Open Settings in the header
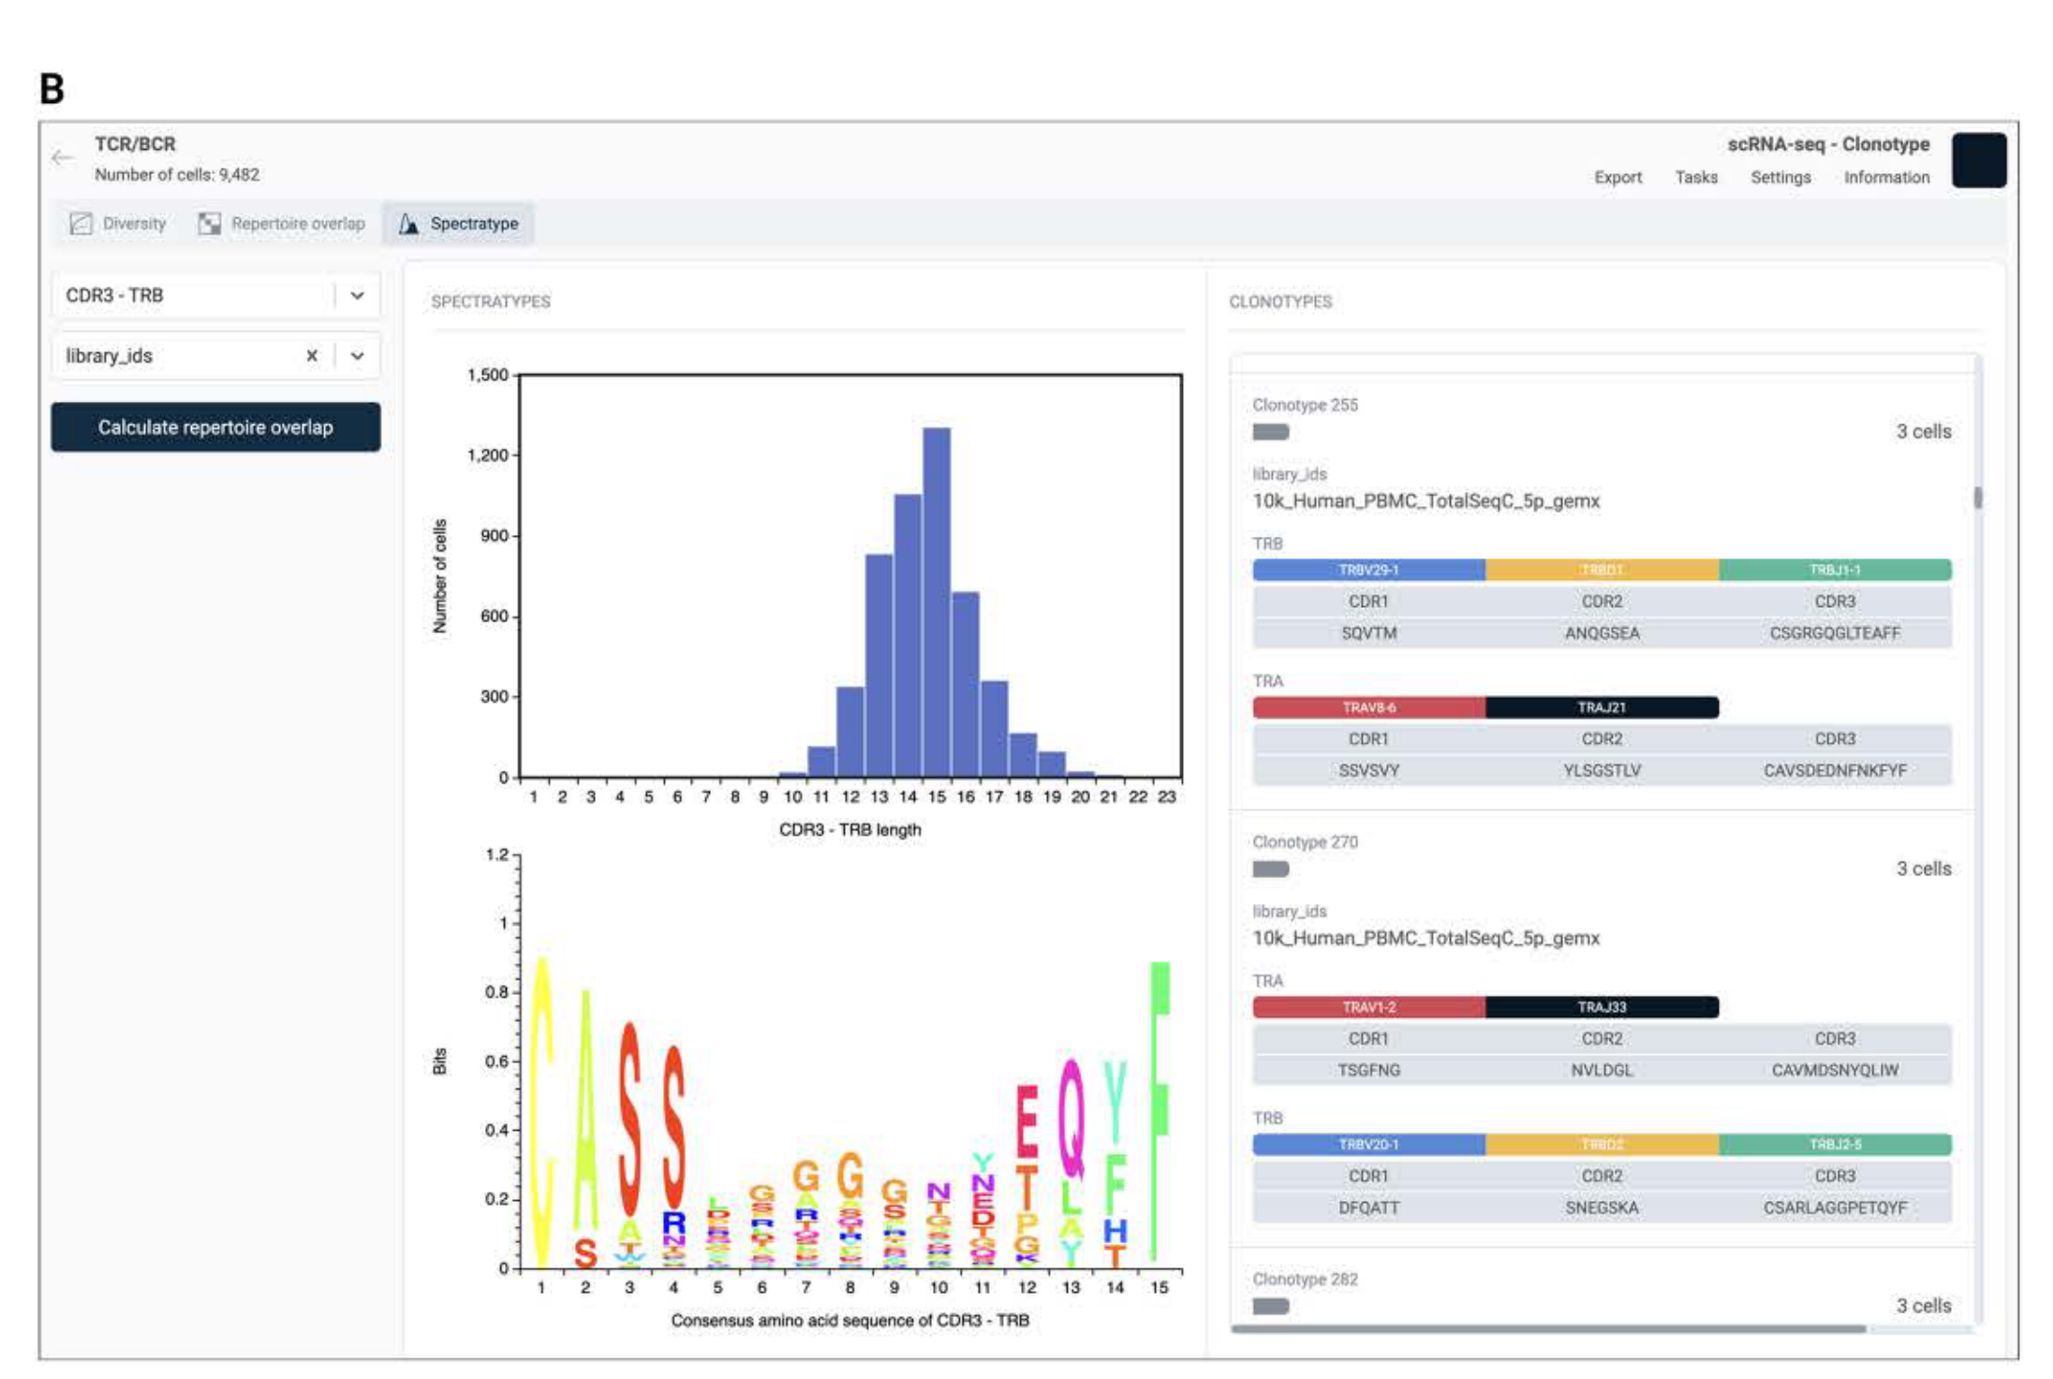Screen dimensions: 2053x1379 coord(1780,177)
